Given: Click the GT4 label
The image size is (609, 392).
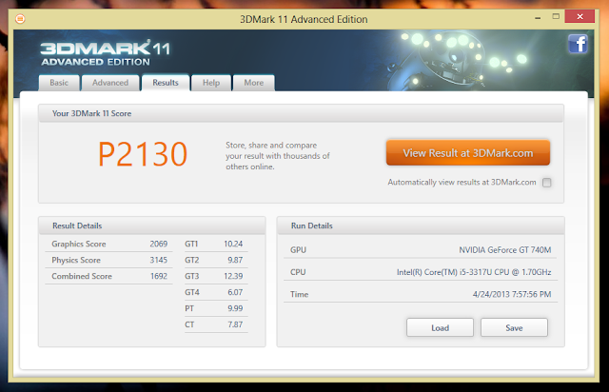Looking at the screenshot, I should (x=192, y=292).
